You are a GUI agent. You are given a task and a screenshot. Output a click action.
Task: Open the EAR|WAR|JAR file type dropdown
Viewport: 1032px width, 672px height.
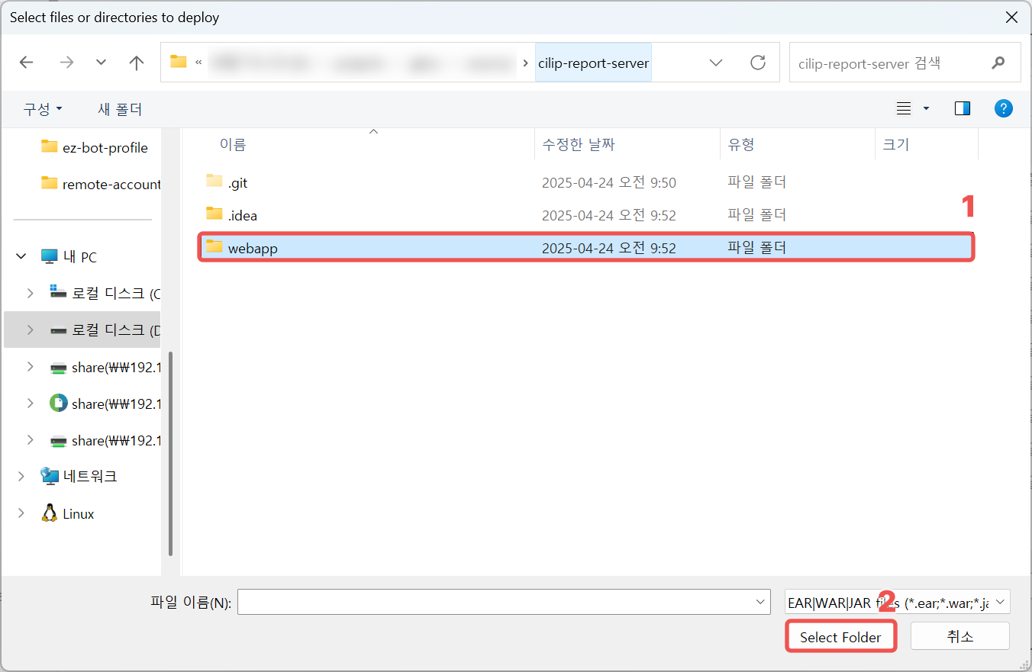click(x=898, y=603)
